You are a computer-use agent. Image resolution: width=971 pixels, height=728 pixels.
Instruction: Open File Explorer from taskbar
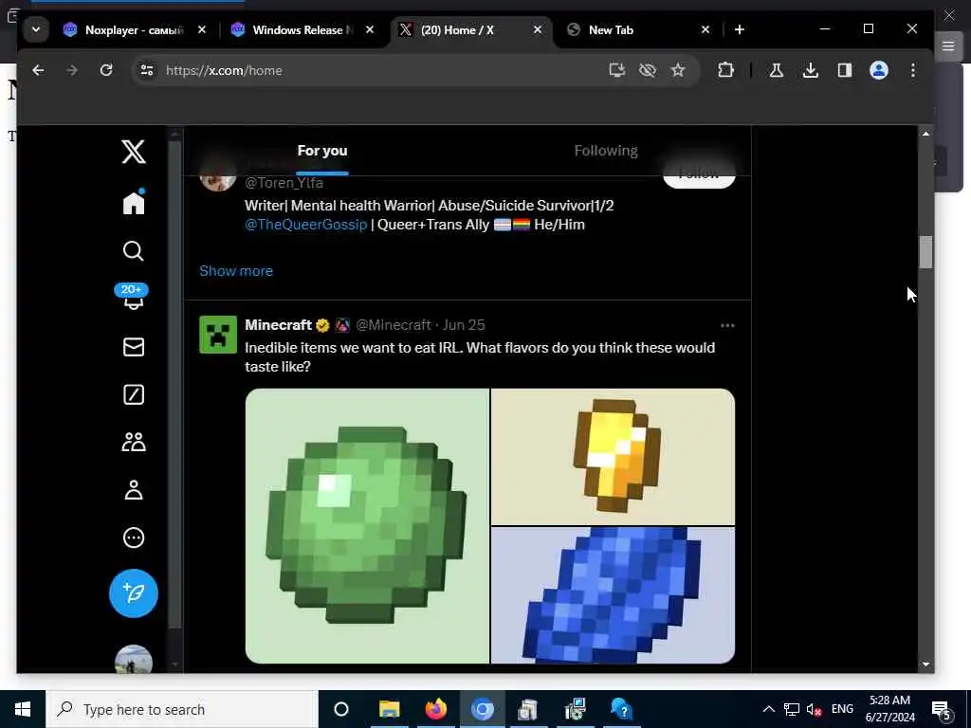pyautogui.click(x=390, y=709)
